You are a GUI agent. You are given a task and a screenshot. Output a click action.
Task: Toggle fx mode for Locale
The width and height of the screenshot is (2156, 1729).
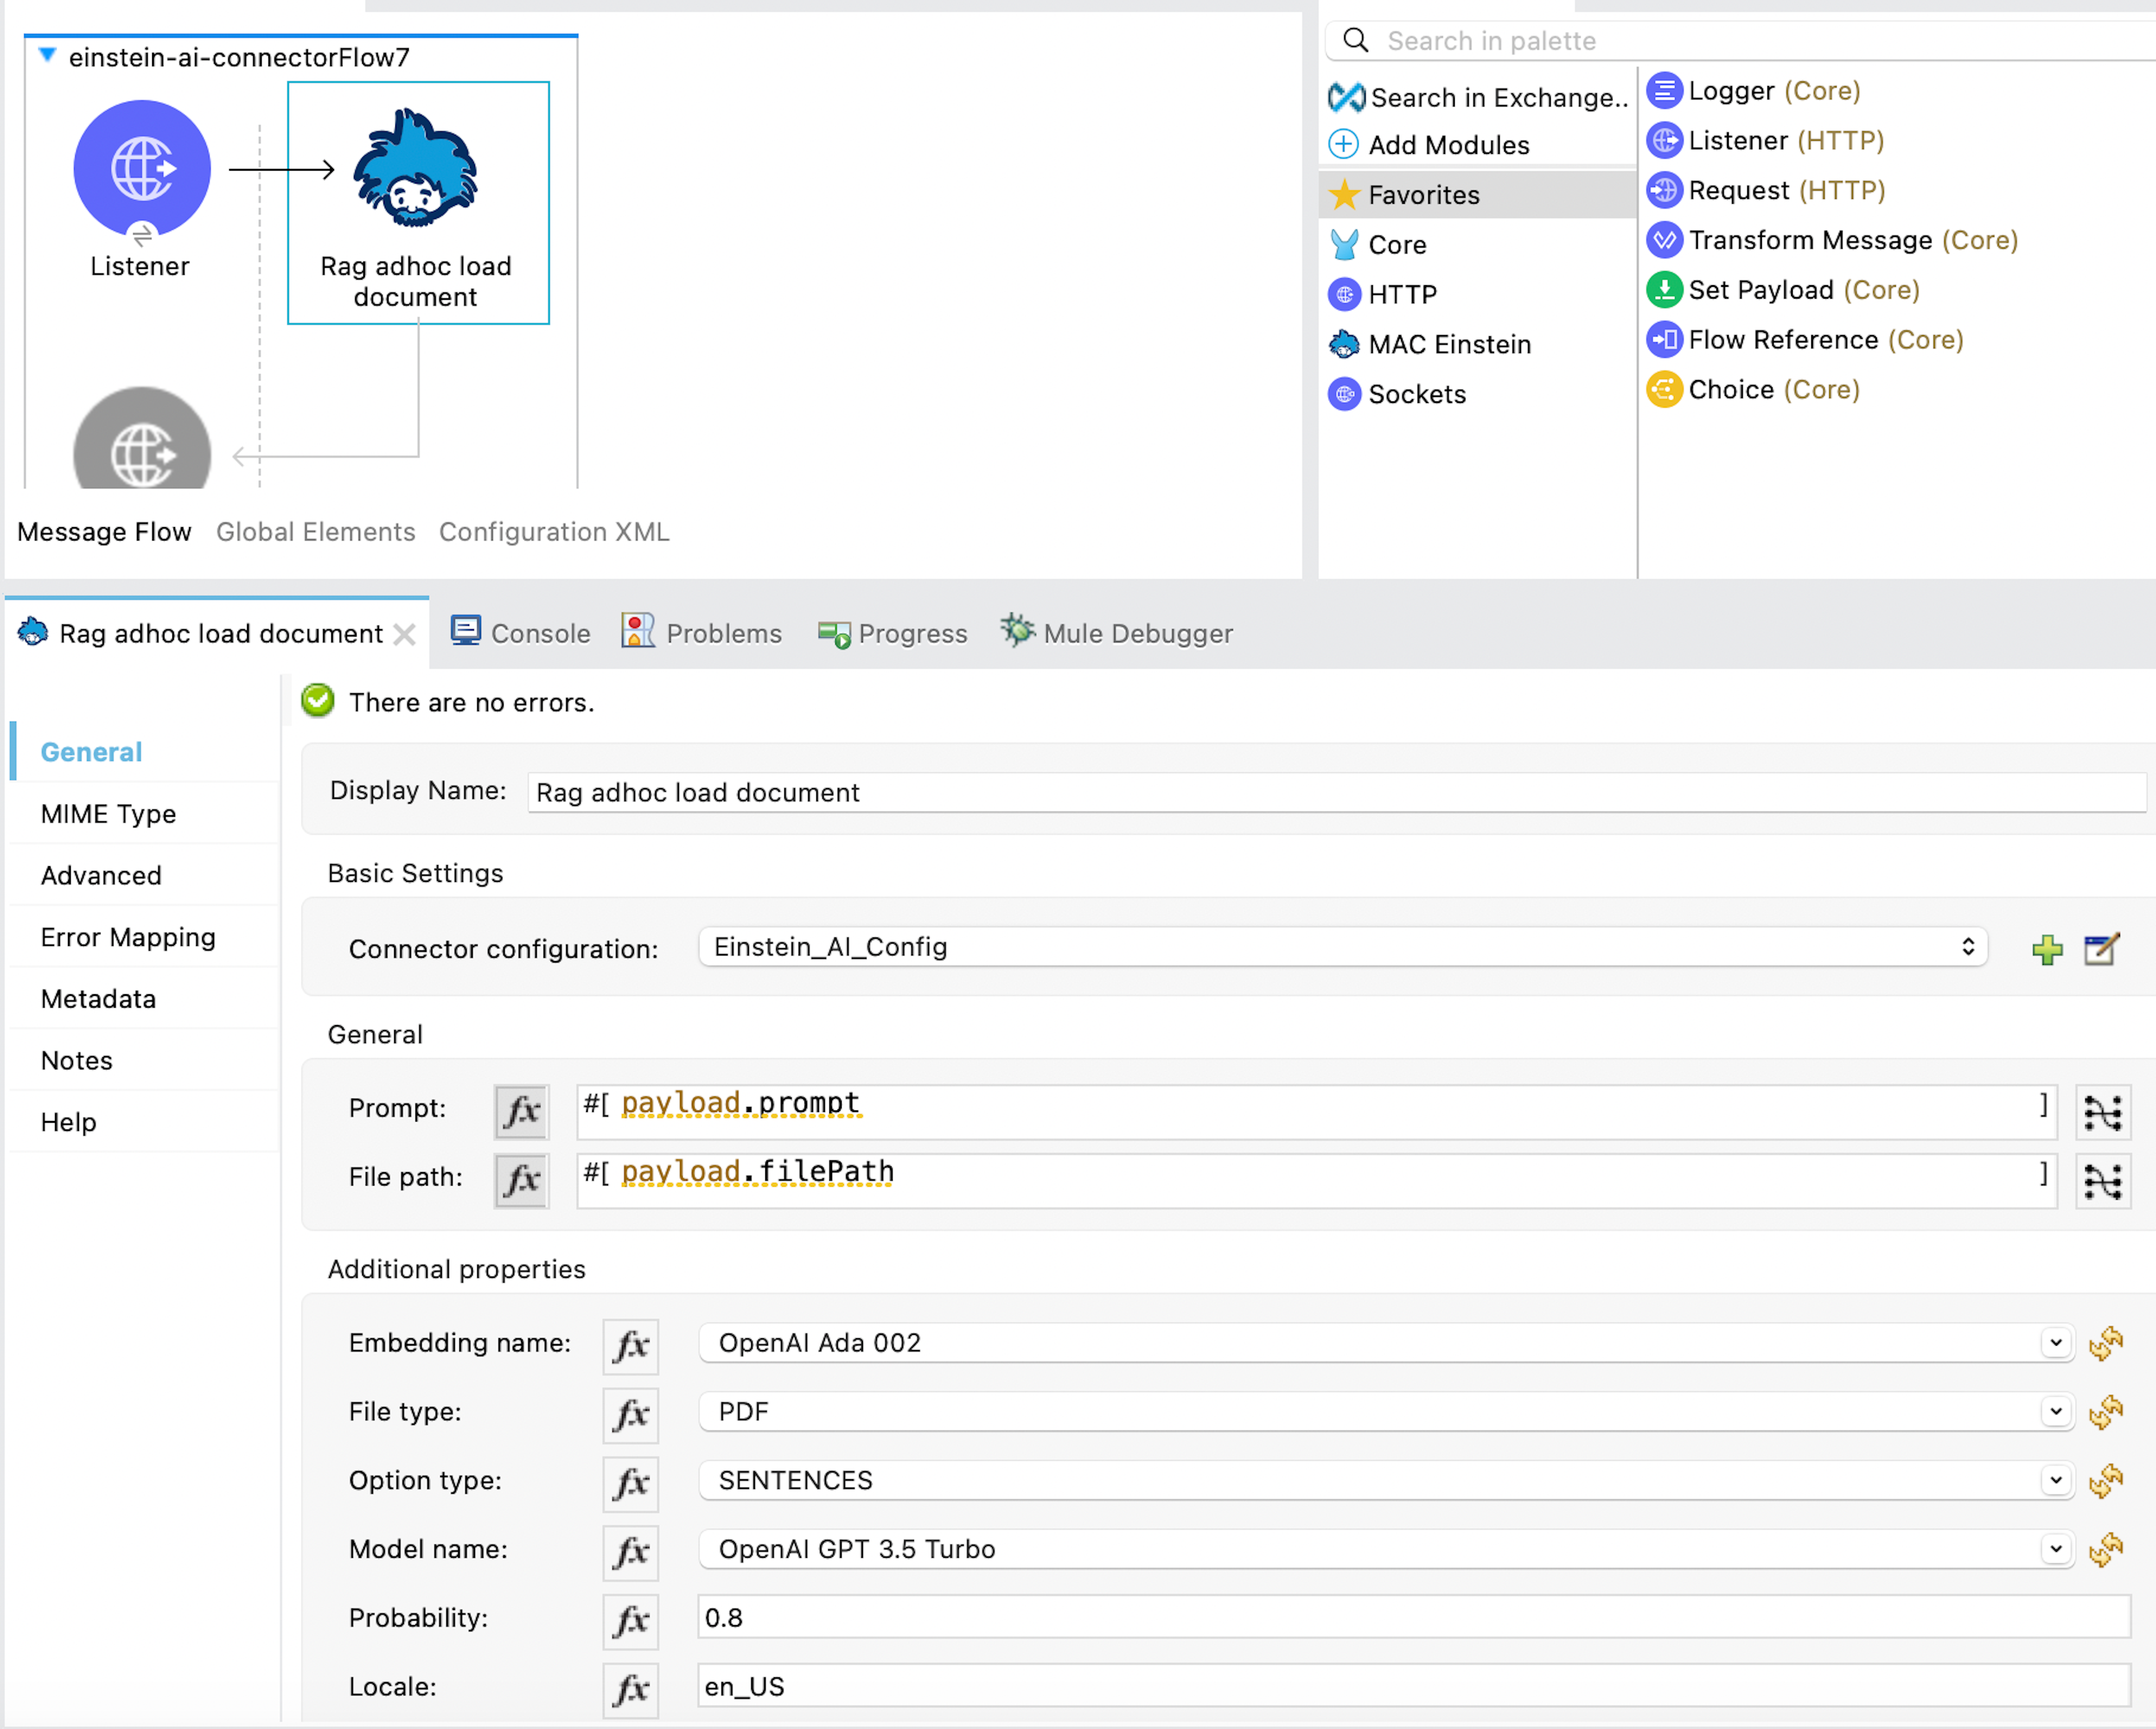coord(631,1690)
